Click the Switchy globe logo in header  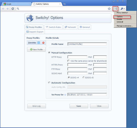(x=30, y=18)
